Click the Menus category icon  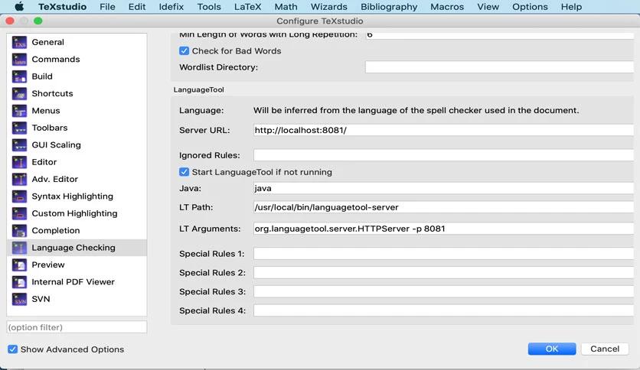(x=19, y=110)
